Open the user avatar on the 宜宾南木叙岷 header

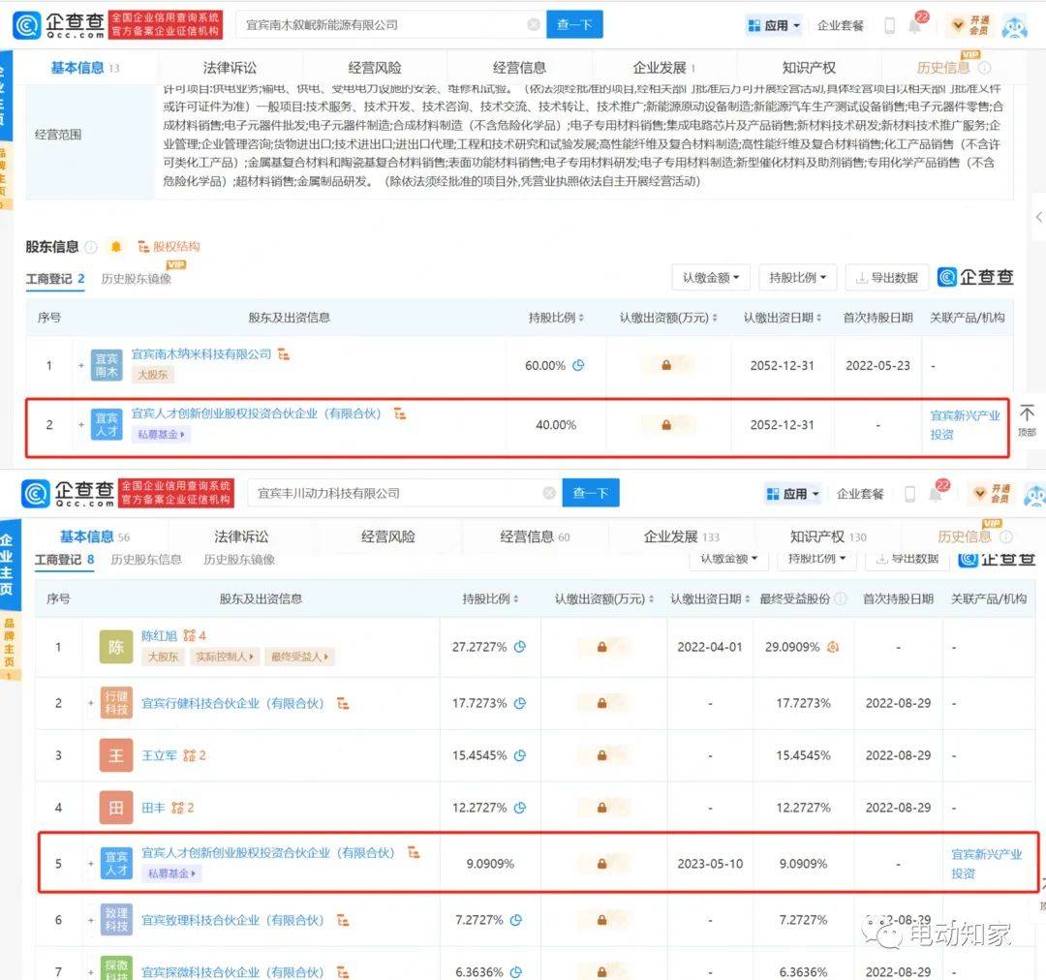pyautogui.click(x=1015, y=27)
